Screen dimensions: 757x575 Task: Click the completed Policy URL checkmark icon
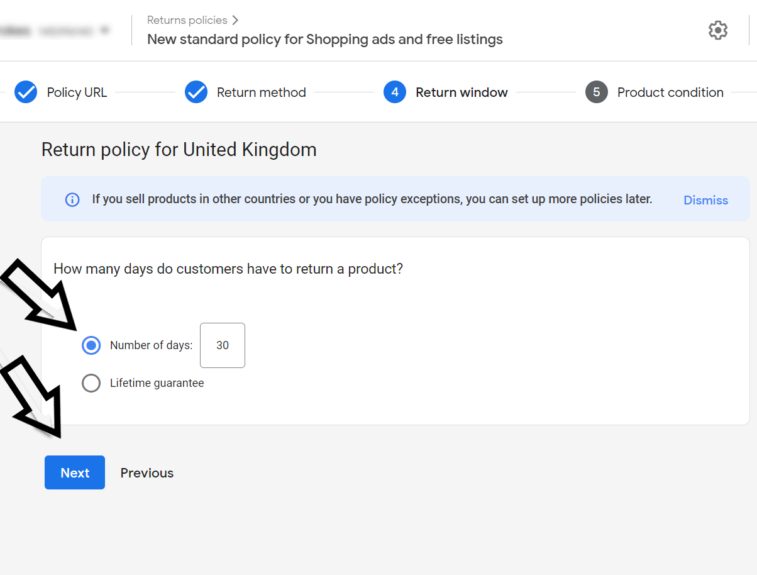pyautogui.click(x=25, y=92)
